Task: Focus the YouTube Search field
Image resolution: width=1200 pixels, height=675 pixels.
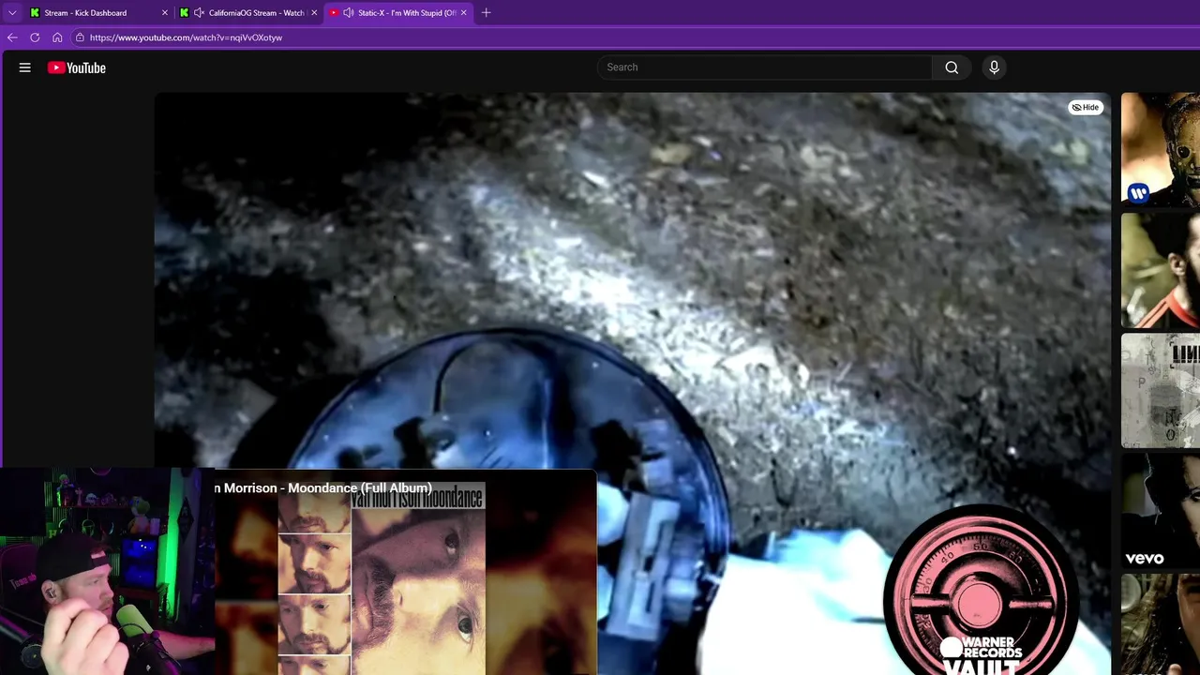Action: 764,67
